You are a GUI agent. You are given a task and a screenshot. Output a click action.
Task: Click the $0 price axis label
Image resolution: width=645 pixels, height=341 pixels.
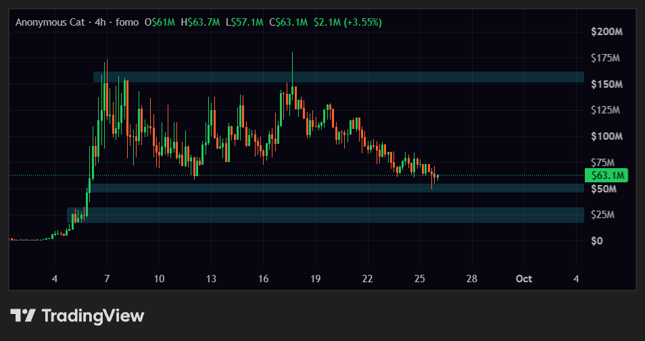coord(597,241)
